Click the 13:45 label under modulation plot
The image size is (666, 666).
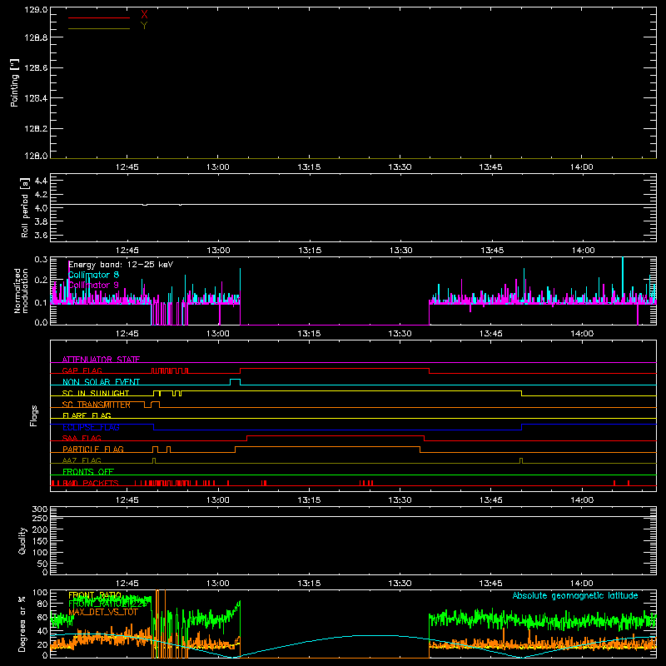[x=490, y=334]
